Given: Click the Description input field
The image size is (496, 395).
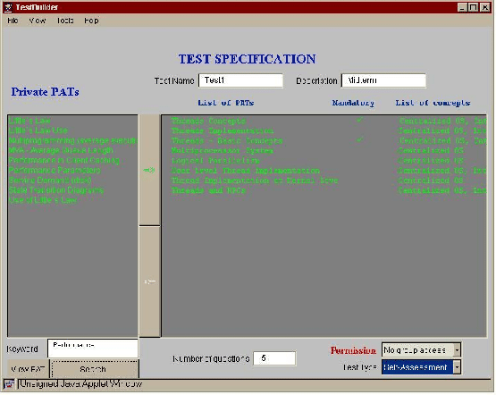Looking at the screenshot, I should point(383,80).
